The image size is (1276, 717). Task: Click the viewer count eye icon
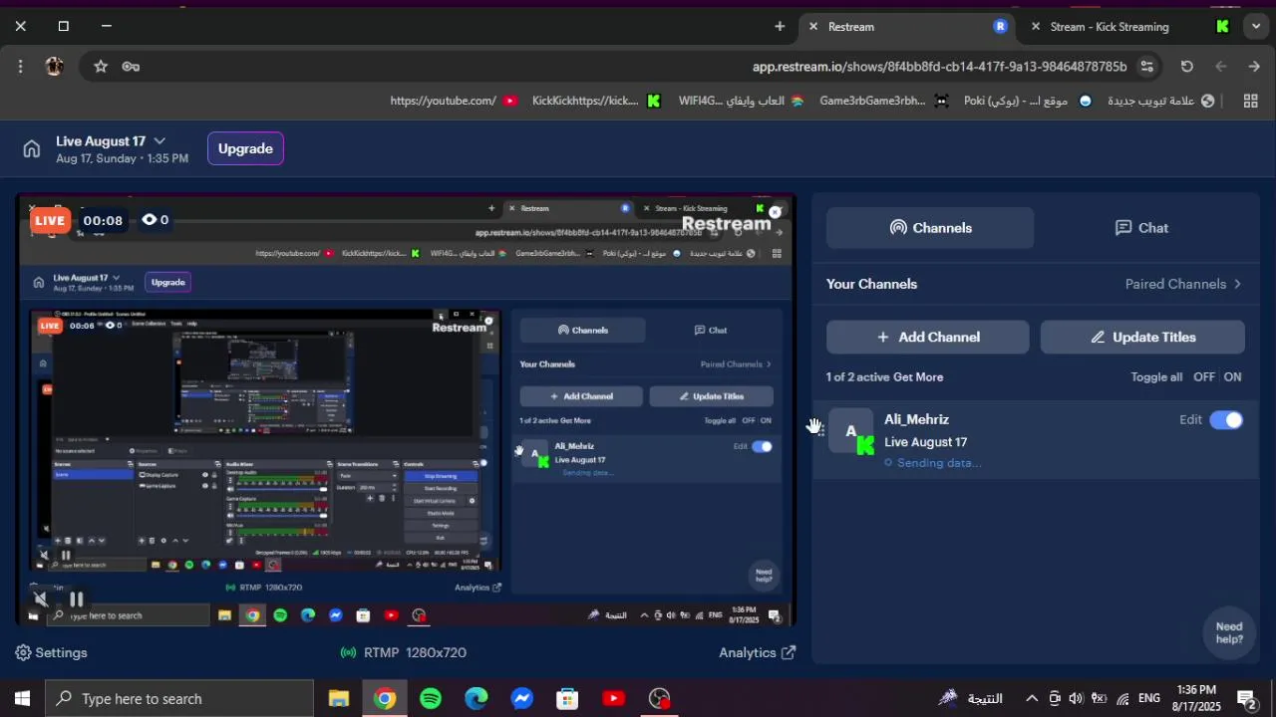click(150, 220)
